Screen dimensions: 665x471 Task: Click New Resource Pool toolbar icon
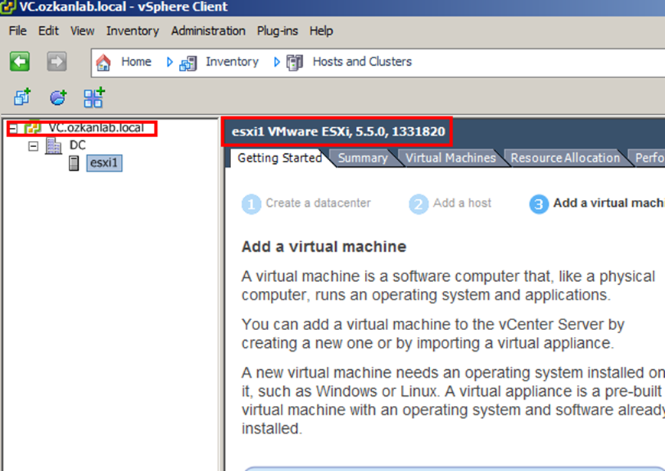click(58, 97)
